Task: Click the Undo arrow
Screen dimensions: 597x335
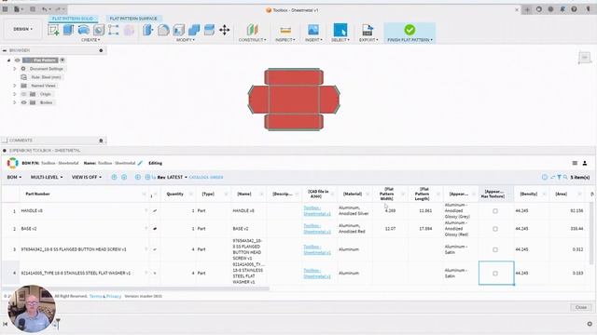Action: click(46, 9)
